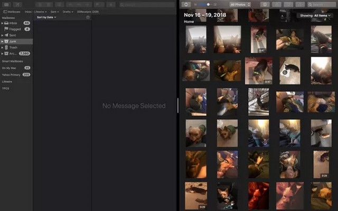This screenshot has width=338, height=211.
Task: Click the zoom-out icon left of Photos slider
Action: pyautogui.click(x=195, y=4)
